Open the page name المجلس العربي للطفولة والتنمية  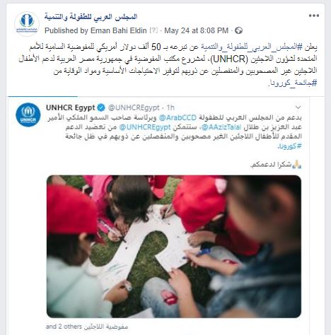click(91, 17)
